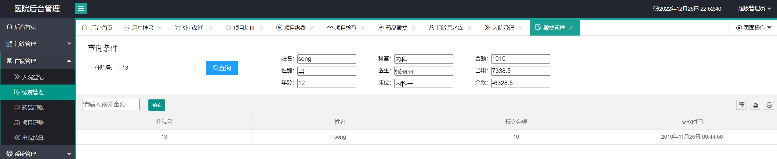777x159 pixels.
Task: Close the 用户挂号 tab
Action: click(160, 28)
